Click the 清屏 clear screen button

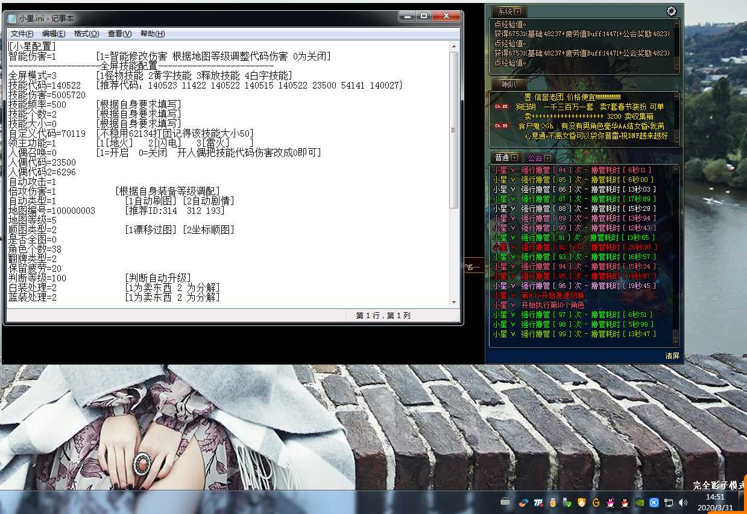click(672, 356)
